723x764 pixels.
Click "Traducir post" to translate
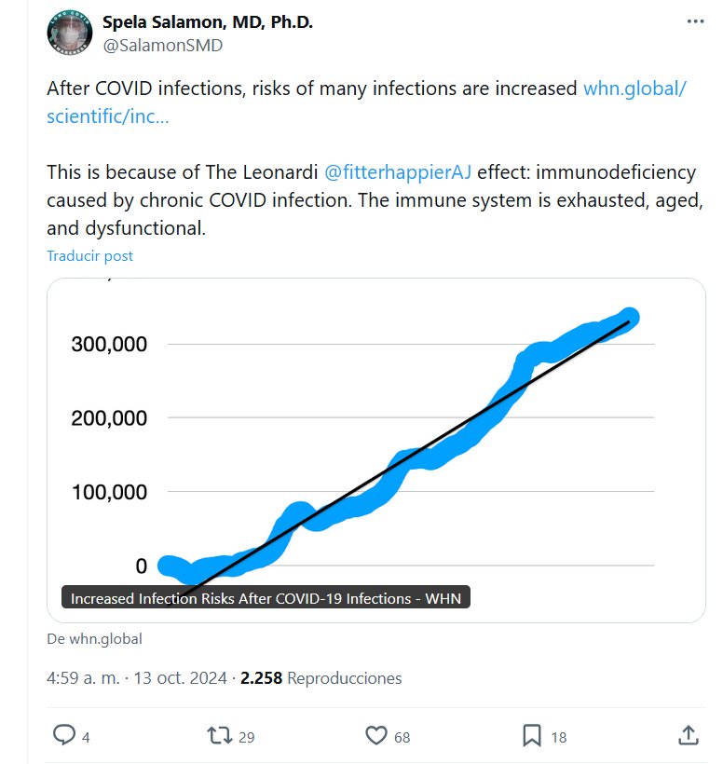(89, 255)
